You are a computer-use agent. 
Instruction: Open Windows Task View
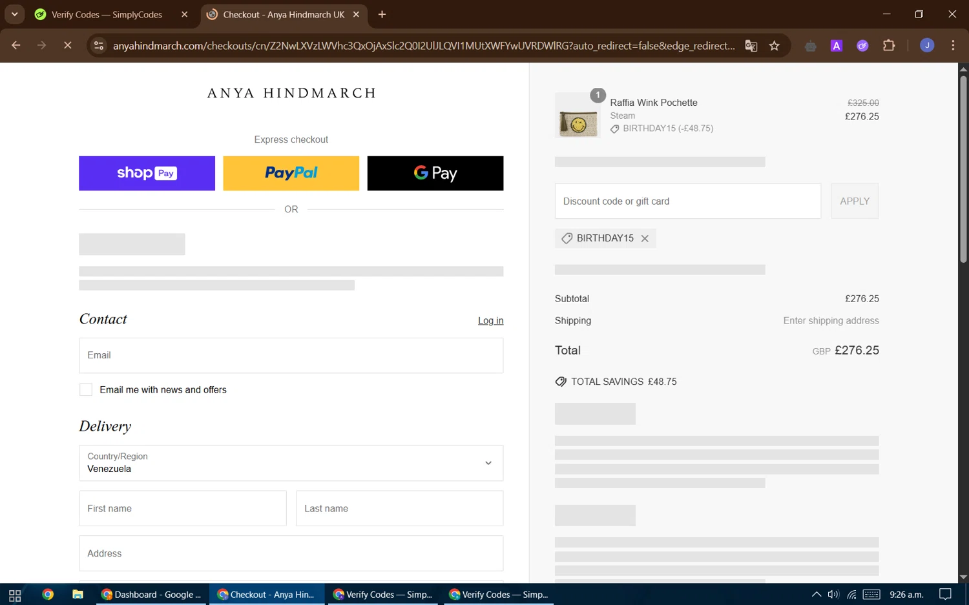click(x=15, y=595)
